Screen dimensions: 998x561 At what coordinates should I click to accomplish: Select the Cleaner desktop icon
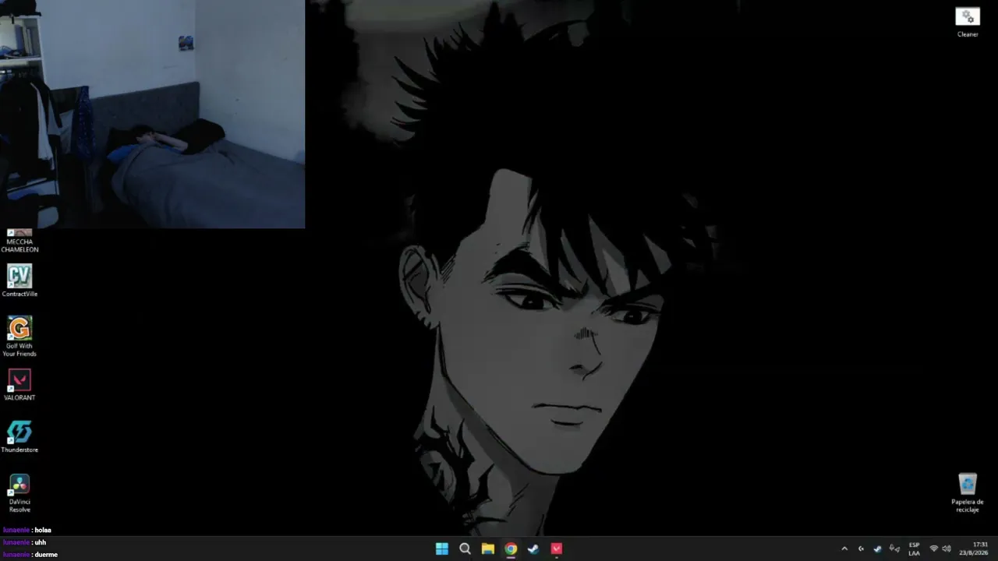pos(968,23)
